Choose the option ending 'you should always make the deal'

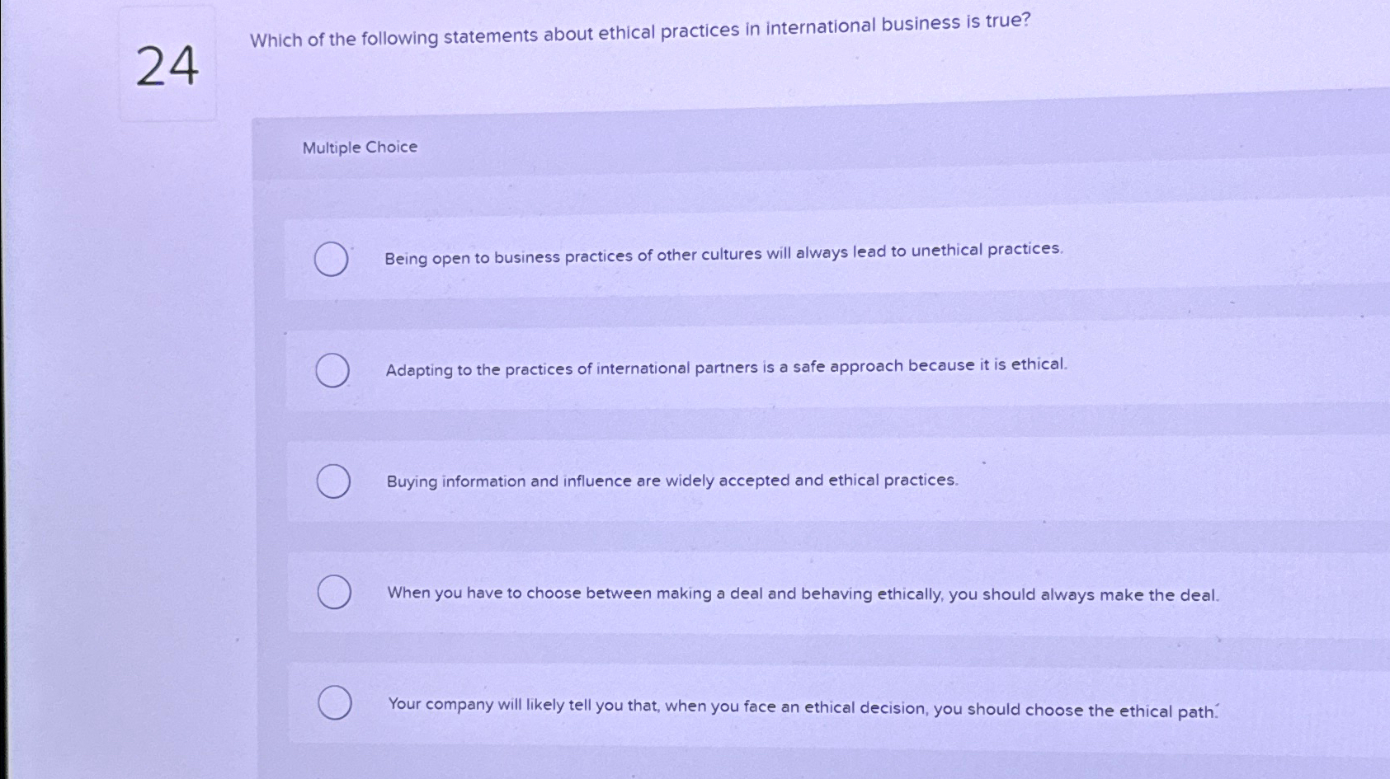coord(839,593)
